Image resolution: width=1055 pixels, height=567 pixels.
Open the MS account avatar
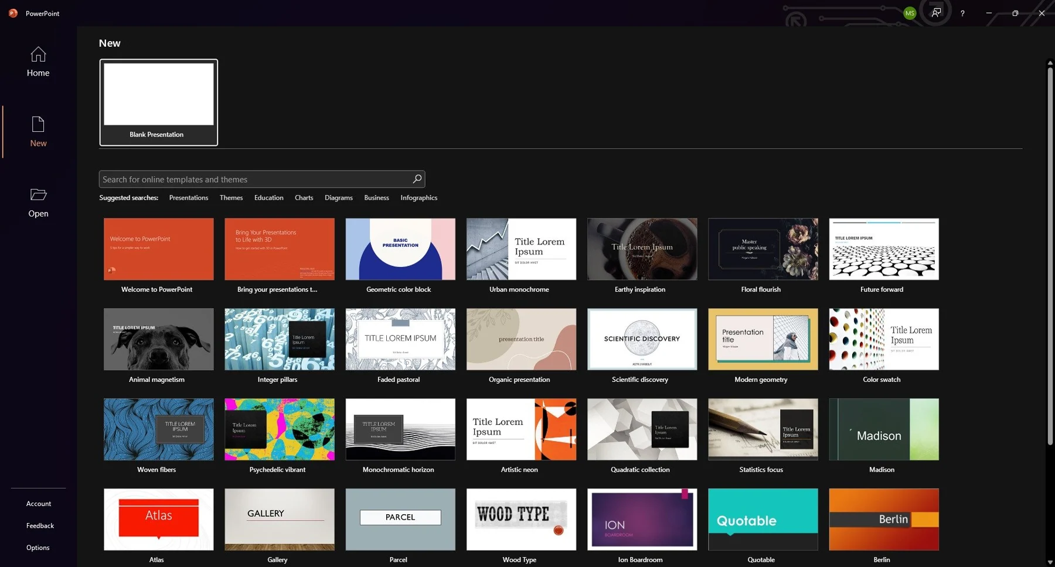910,13
